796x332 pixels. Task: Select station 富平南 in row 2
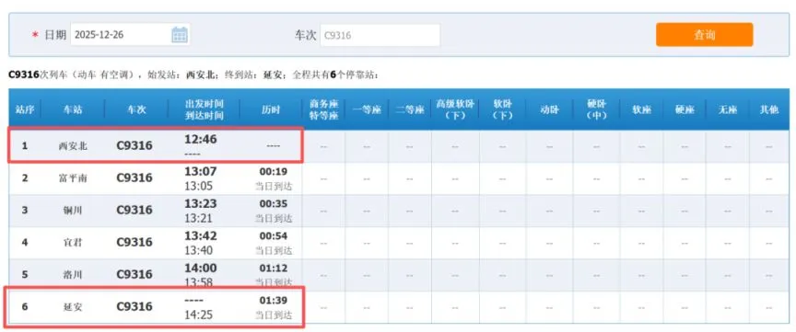point(73,178)
